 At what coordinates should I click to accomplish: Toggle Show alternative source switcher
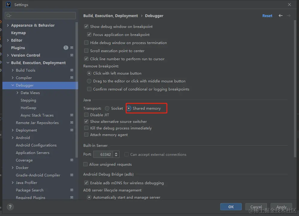click(86, 121)
